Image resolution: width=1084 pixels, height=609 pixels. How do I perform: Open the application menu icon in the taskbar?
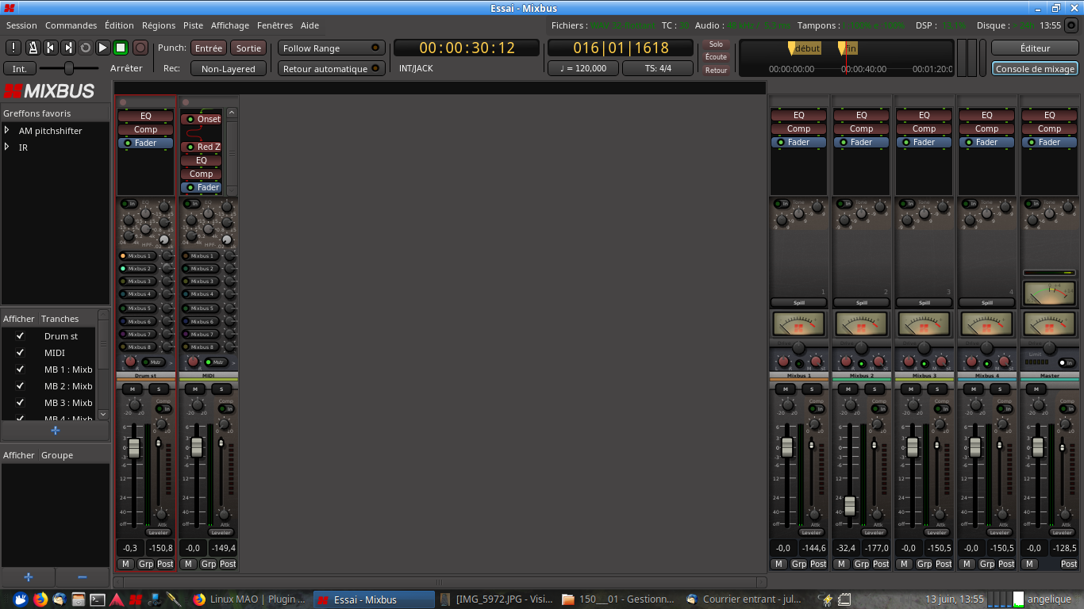click(21, 599)
